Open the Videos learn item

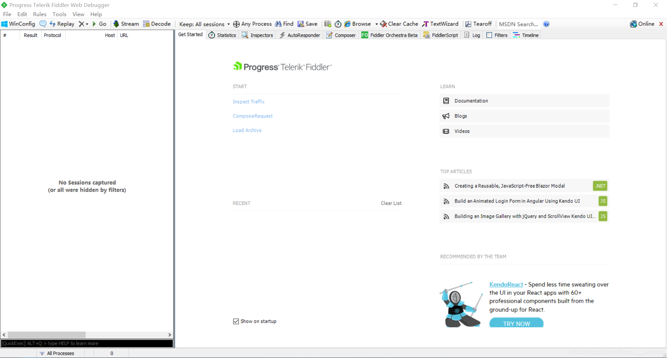(x=524, y=131)
